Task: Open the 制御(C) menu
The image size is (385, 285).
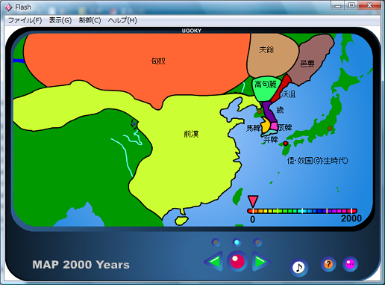Action: pos(90,20)
